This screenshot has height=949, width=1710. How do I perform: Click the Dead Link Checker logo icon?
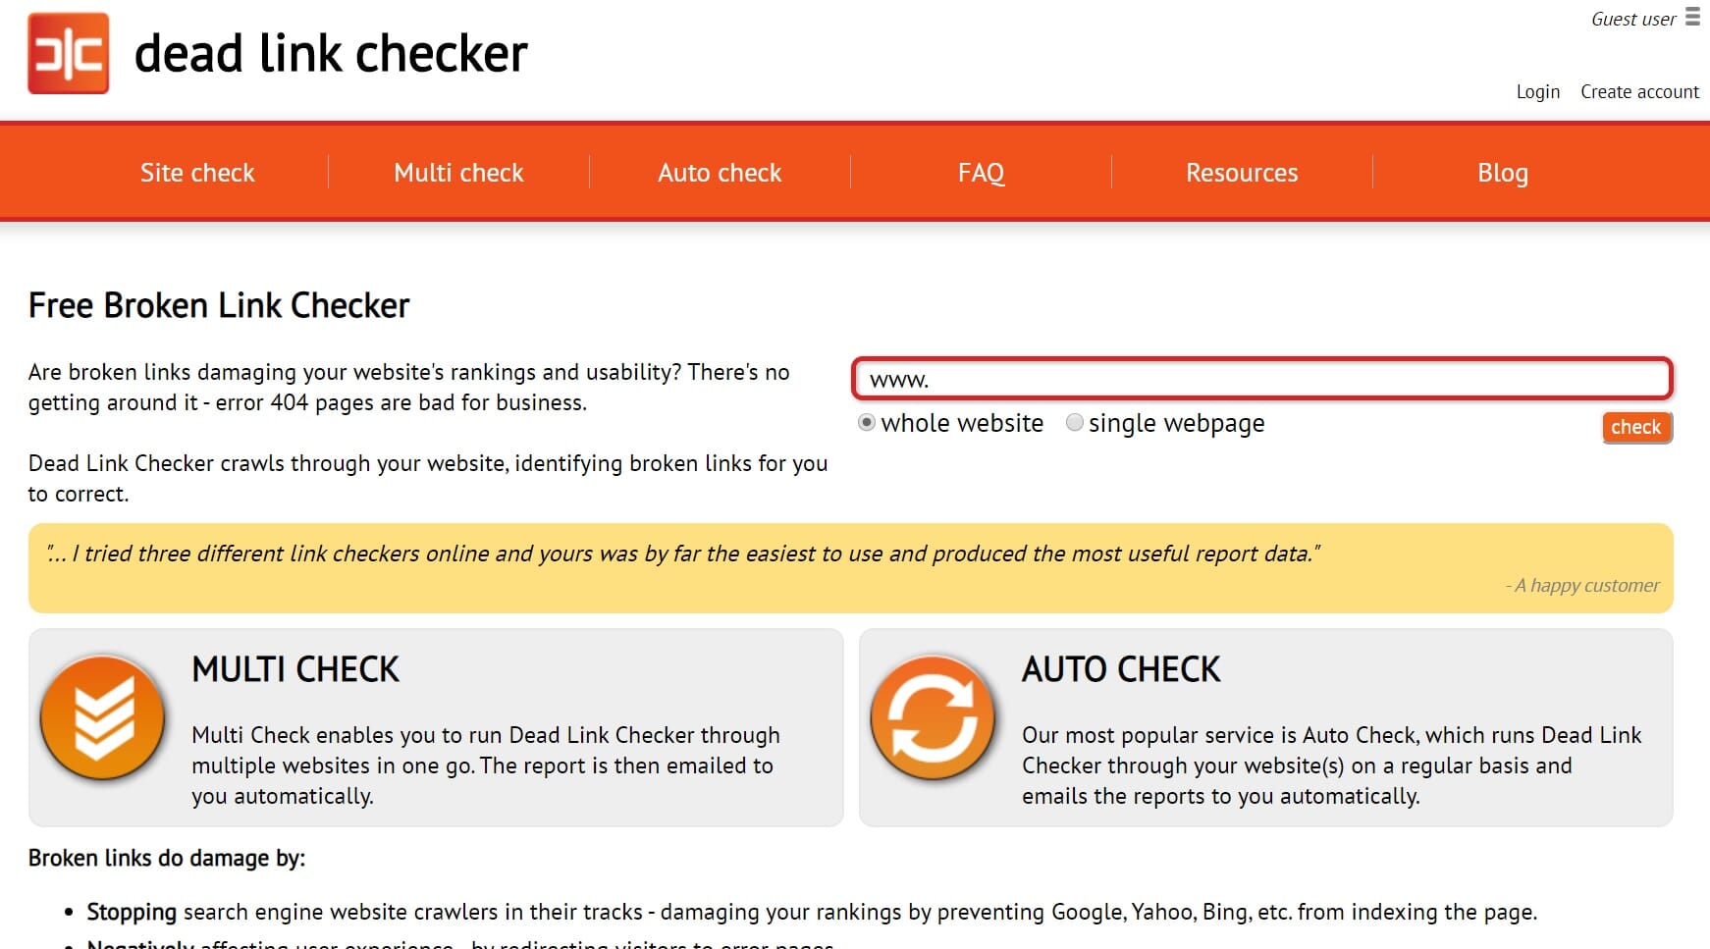pyautogui.click(x=68, y=53)
